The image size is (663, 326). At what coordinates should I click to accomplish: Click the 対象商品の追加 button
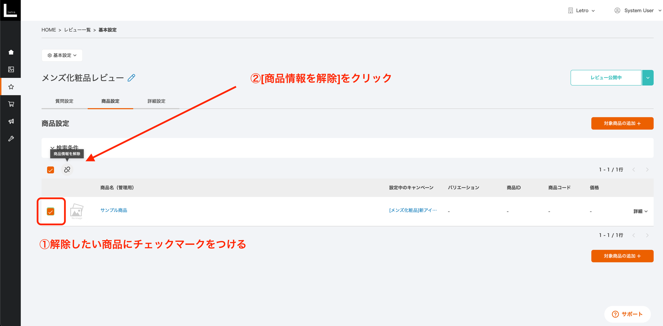pos(622,123)
